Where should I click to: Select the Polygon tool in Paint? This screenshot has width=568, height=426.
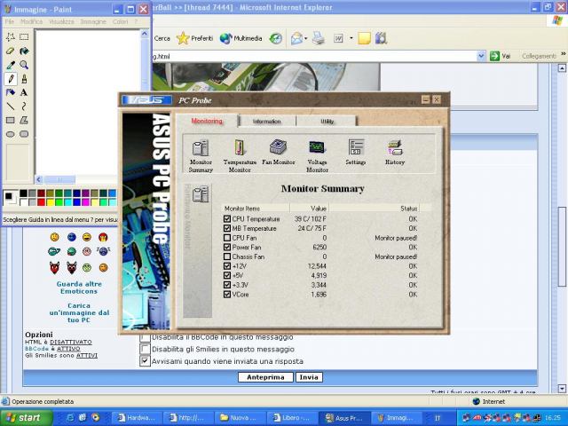click(24, 120)
